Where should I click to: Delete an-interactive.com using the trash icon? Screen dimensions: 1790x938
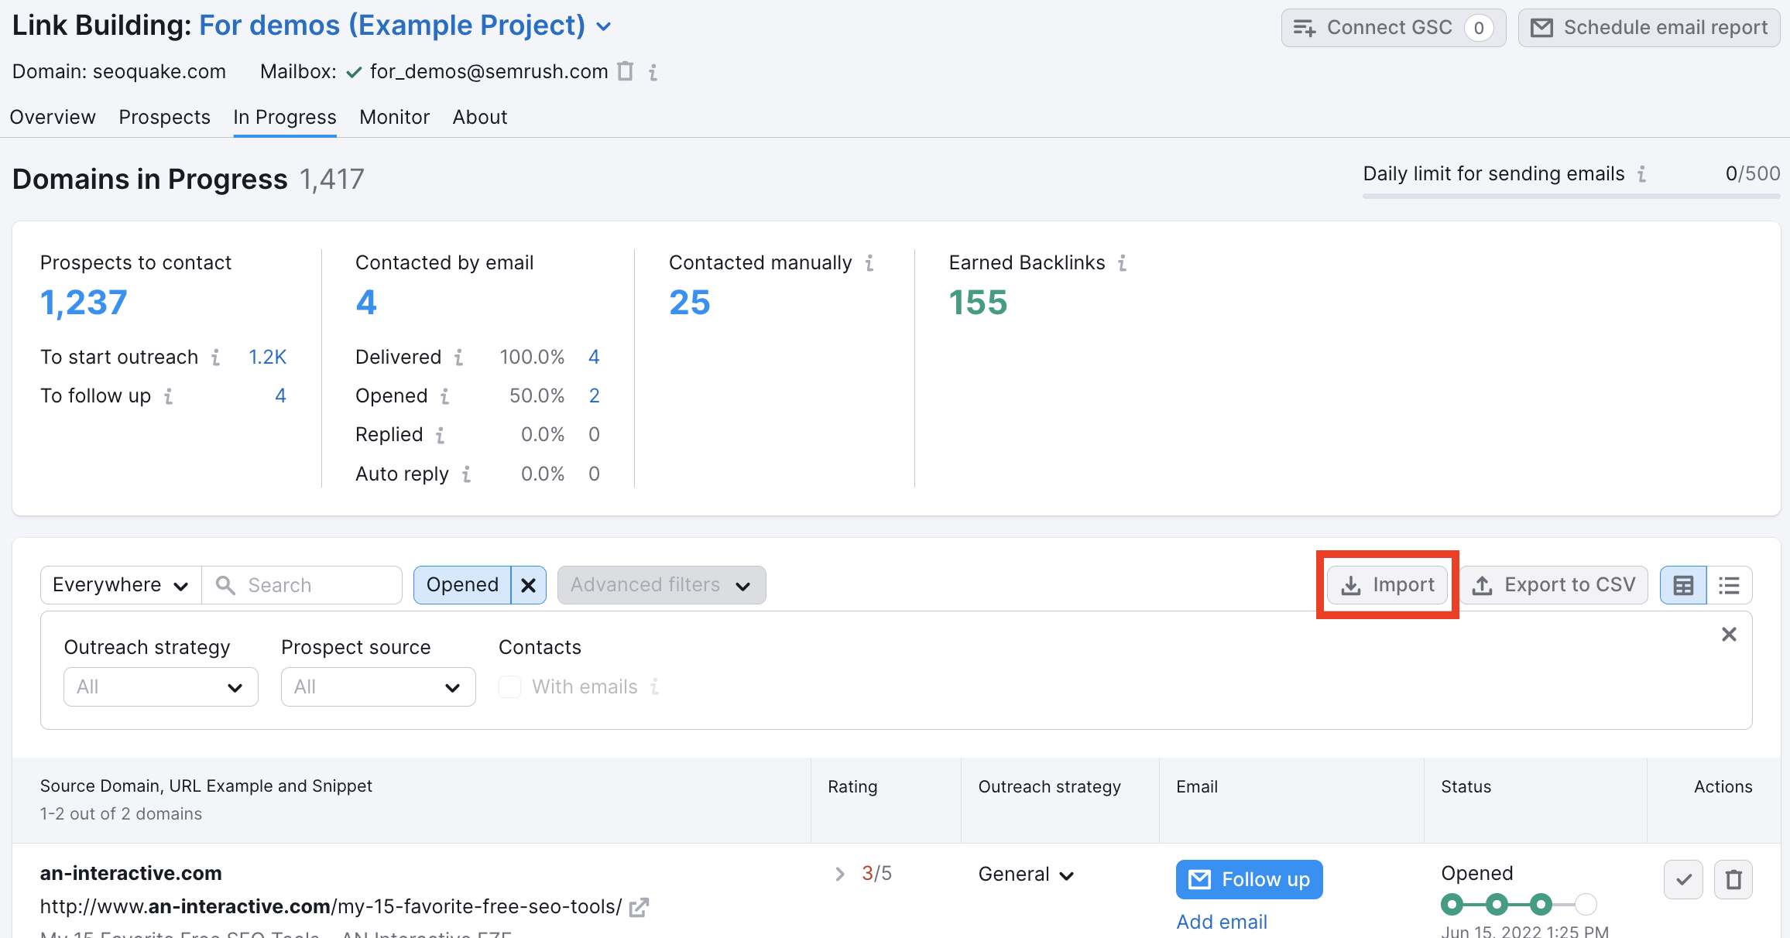point(1733,879)
